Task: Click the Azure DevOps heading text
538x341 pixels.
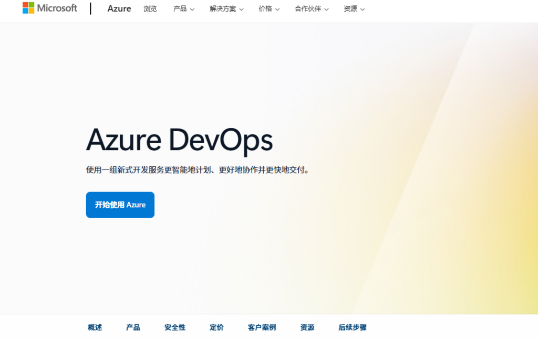Action: tap(180, 141)
